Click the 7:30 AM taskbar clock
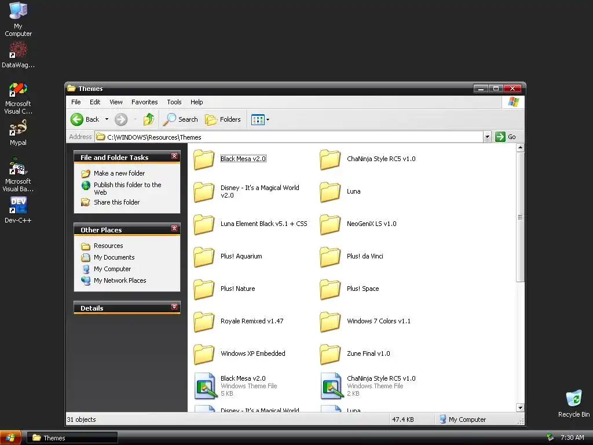This screenshot has width=593, height=445. [x=572, y=438]
